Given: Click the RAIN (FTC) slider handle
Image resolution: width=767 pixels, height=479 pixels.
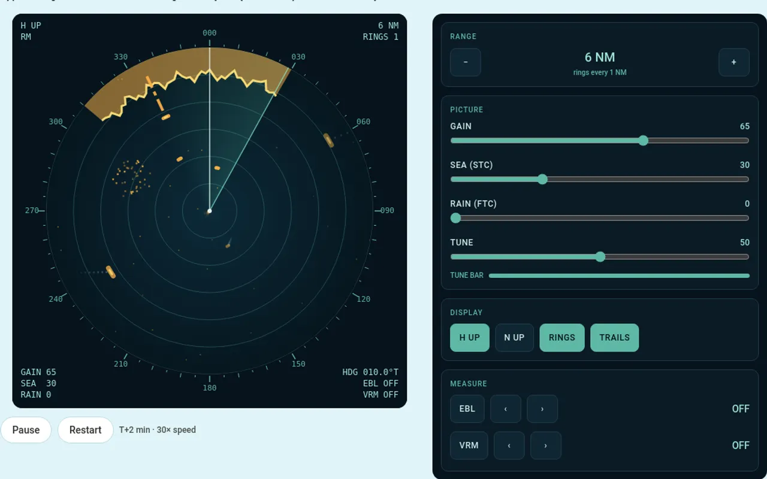Looking at the screenshot, I should (455, 218).
